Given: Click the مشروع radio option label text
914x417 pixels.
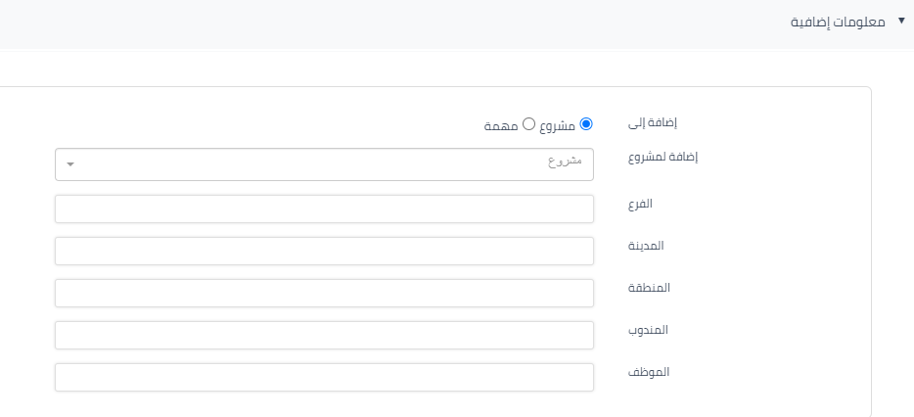Looking at the screenshot, I should point(558,125).
